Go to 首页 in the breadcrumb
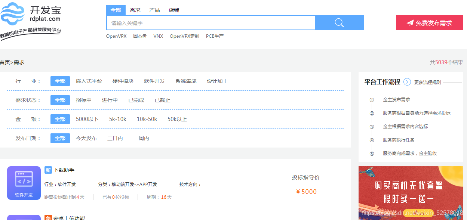 5,62
